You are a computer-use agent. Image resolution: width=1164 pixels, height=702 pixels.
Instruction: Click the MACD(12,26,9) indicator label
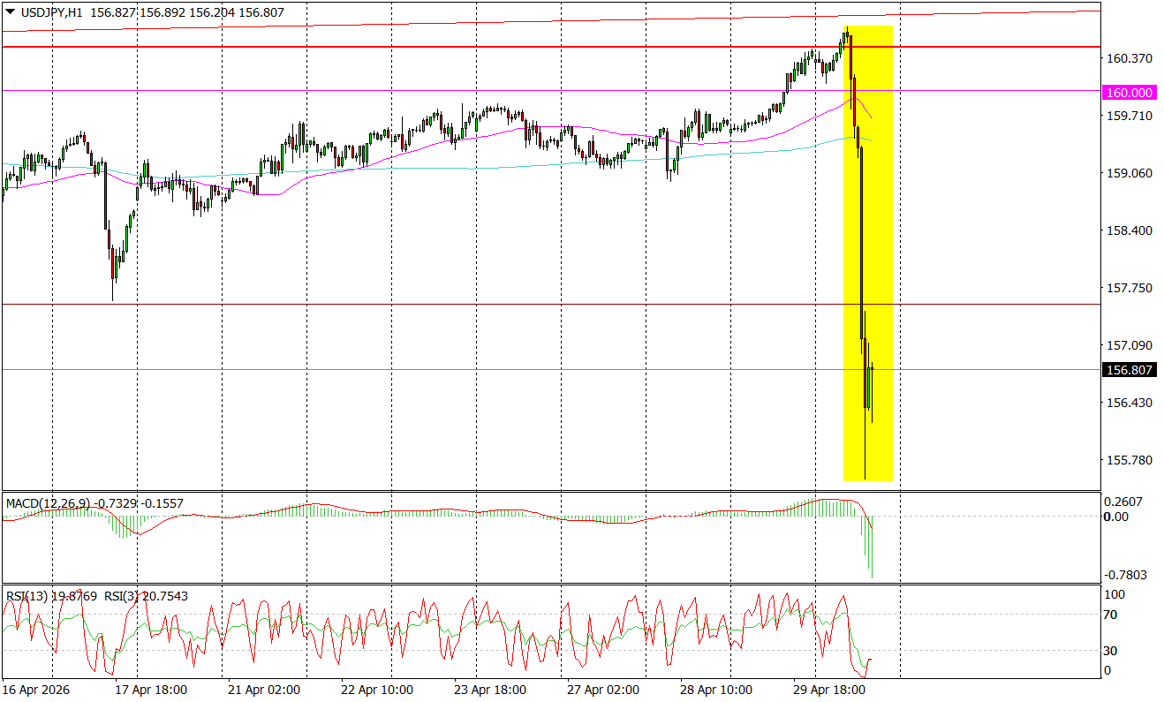click(48, 503)
